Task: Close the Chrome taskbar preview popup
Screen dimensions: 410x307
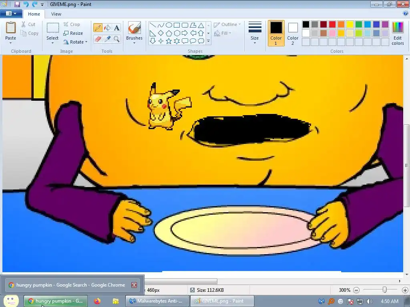Action: pos(134,285)
